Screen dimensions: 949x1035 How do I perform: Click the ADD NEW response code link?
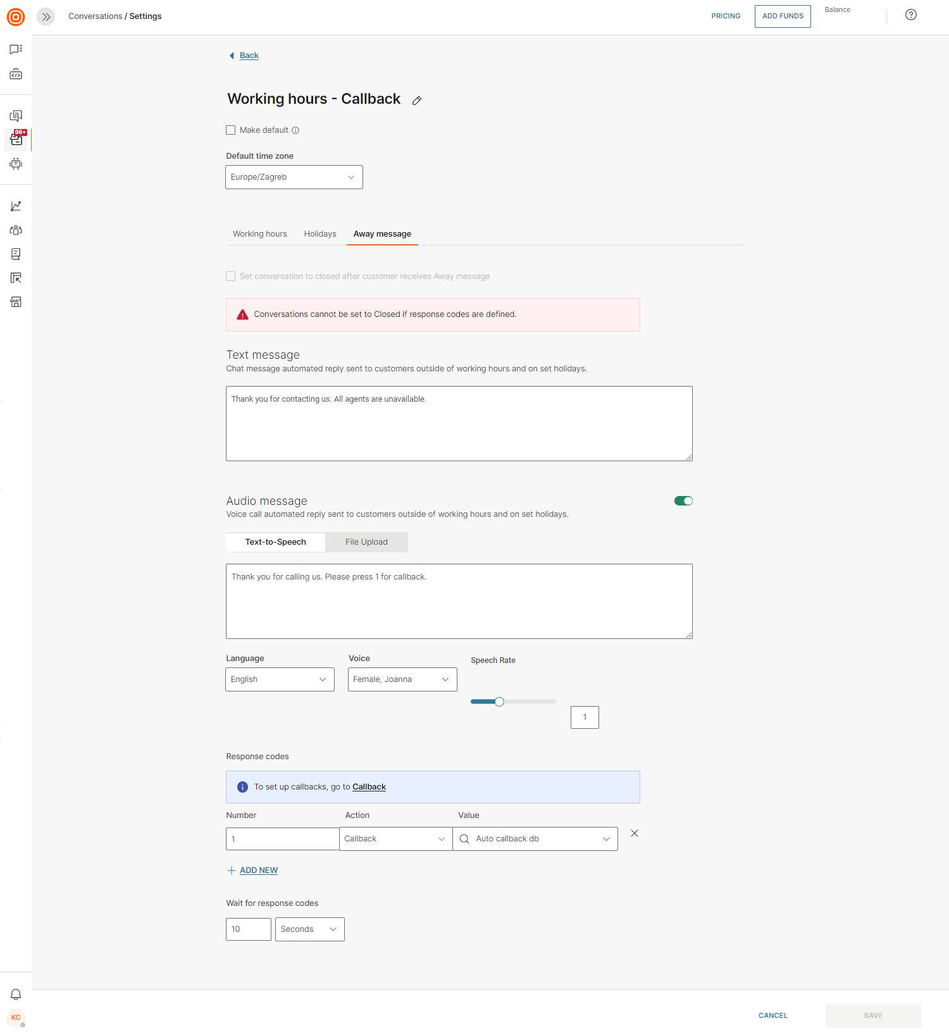tap(258, 871)
